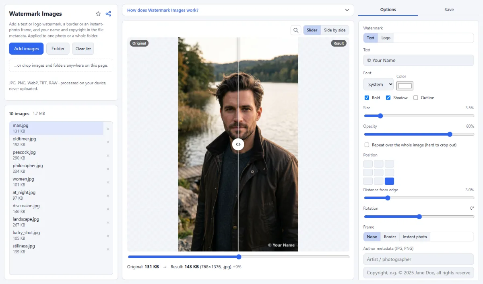Toggle the Shadow checkbox
The width and height of the screenshot is (483, 284).
(x=388, y=98)
